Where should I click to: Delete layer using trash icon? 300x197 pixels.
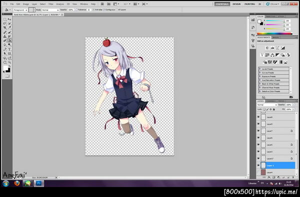pos(293,178)
